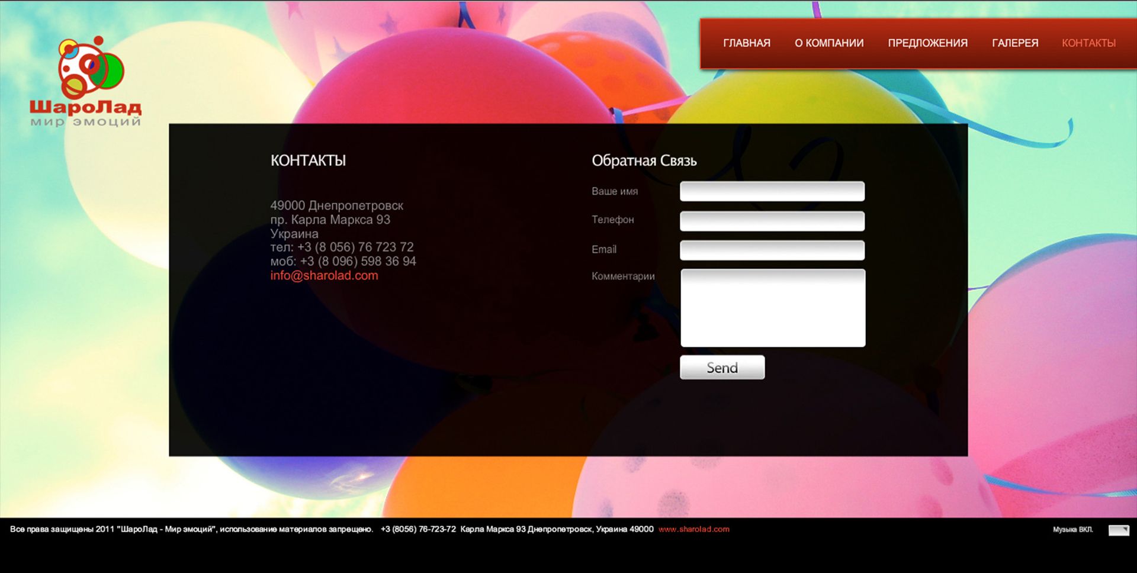Go to the О КОМПАНИИ page

[828, 43]
